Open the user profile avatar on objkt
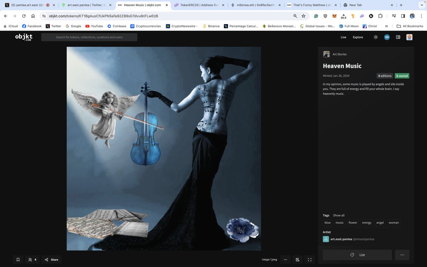 (x=409, y=37)
